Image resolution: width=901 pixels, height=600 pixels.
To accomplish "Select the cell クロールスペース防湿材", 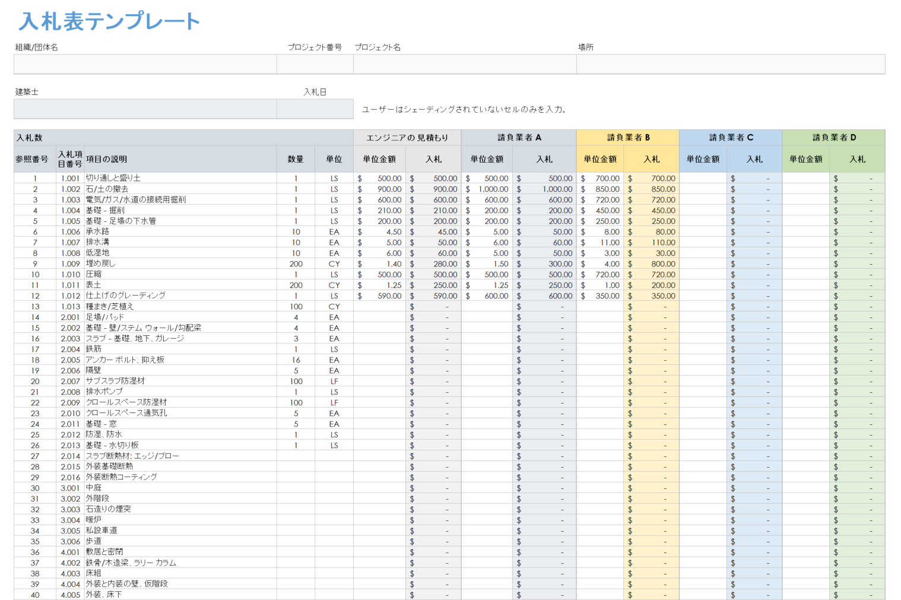I will point(180,402).
